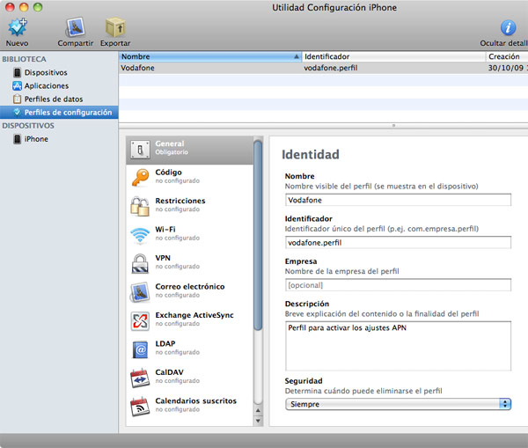Open the Seguridad 'Siempre' dropdown
The height and width of the screenshot is (448, 528).
(398, 404)
